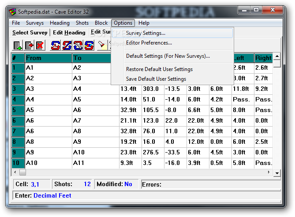Click the insert shot icon with red arrow
295x217 pixels.
[29, 45]
